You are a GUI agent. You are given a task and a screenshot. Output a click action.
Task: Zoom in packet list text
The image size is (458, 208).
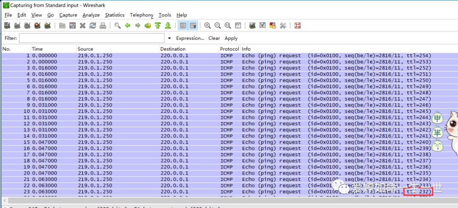(208, 26)
